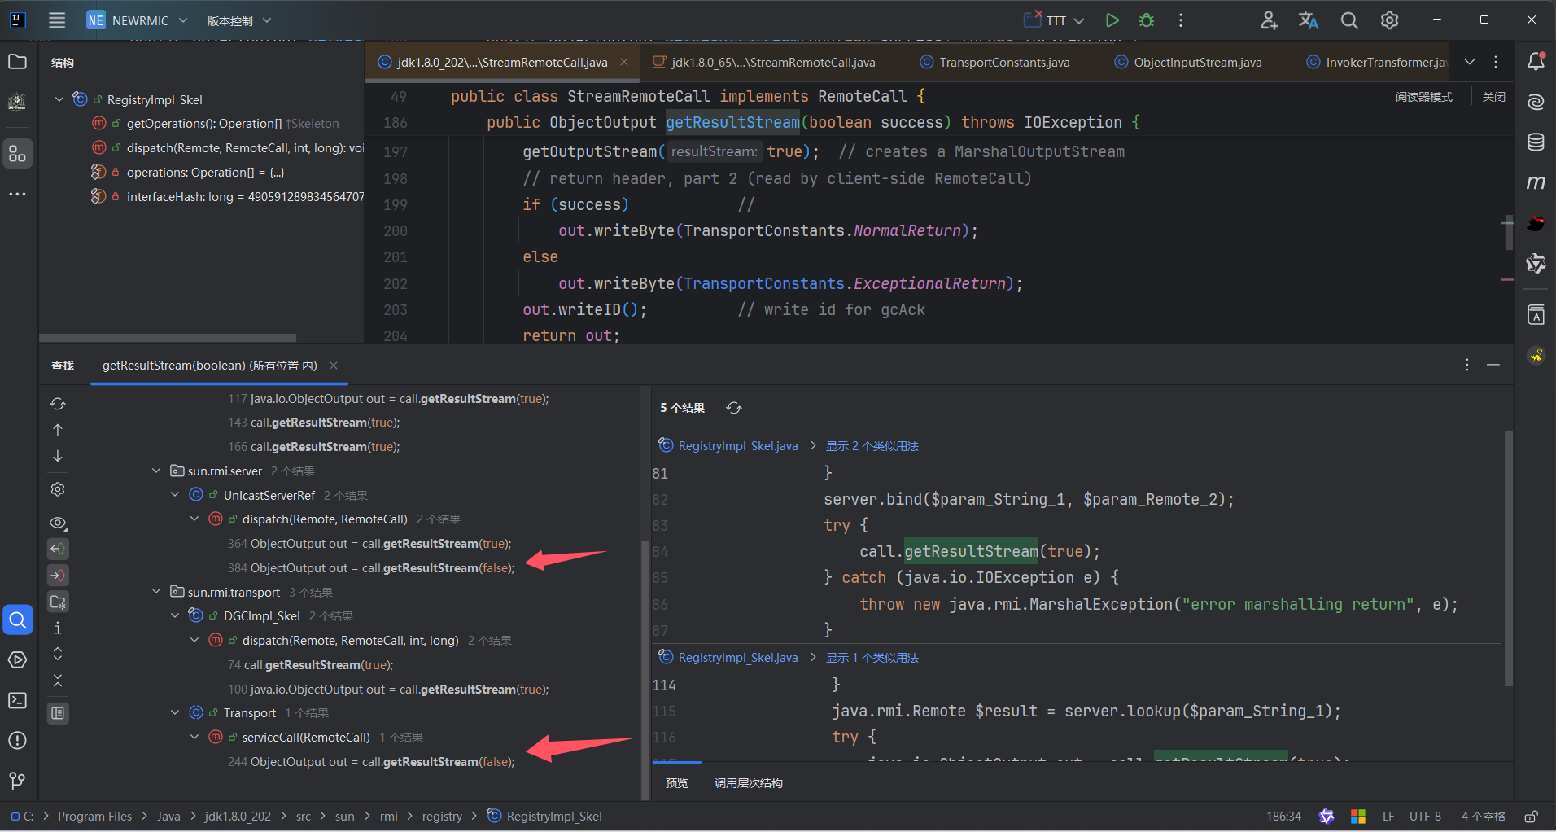Click 关闭 button in editor

pos(1494,97)
